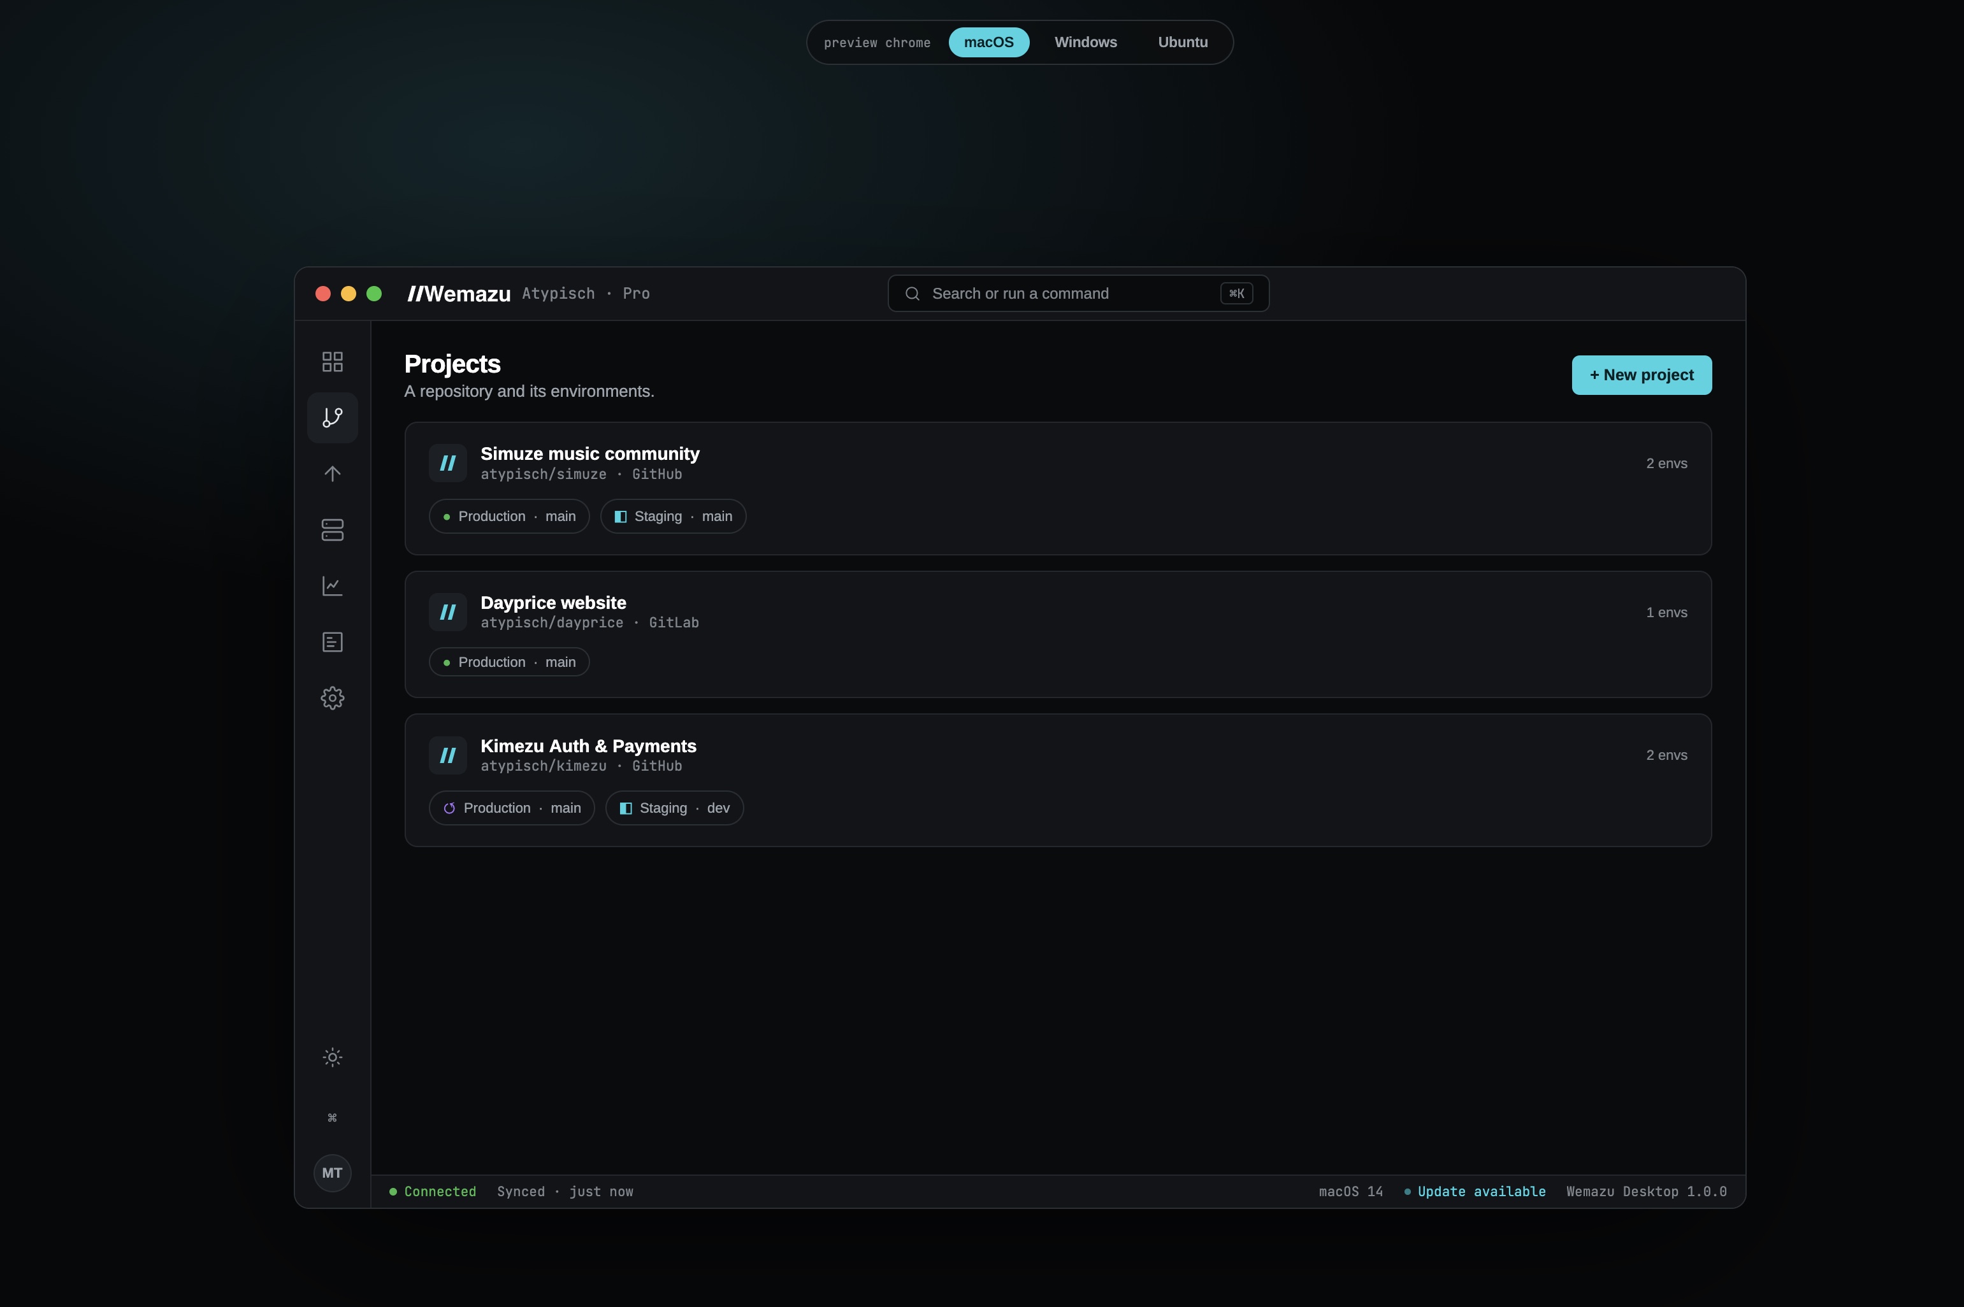Image resolution: width=1964 pixels, height=1307 pixels.
Task: Open Simuze Production main environment chip
Action: click(x=509, y=517)
